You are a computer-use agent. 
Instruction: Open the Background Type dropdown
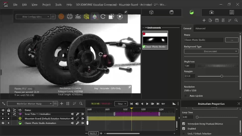[211, 51]
